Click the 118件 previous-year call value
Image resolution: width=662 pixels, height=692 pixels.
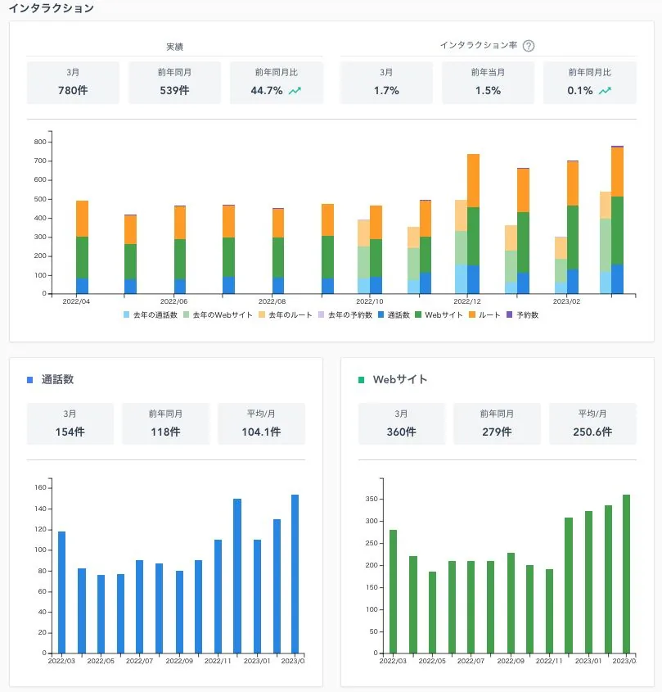pyautogui.click(x=165, y=432)
